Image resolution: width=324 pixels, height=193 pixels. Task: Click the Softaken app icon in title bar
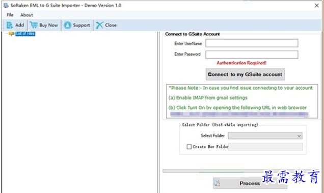click(x=6, y=6)
